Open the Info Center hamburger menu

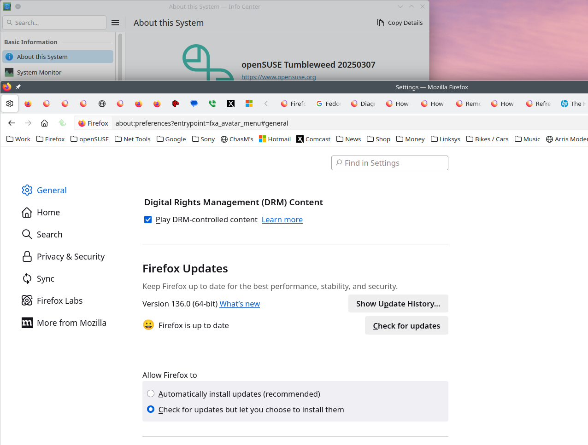(115, 23)
